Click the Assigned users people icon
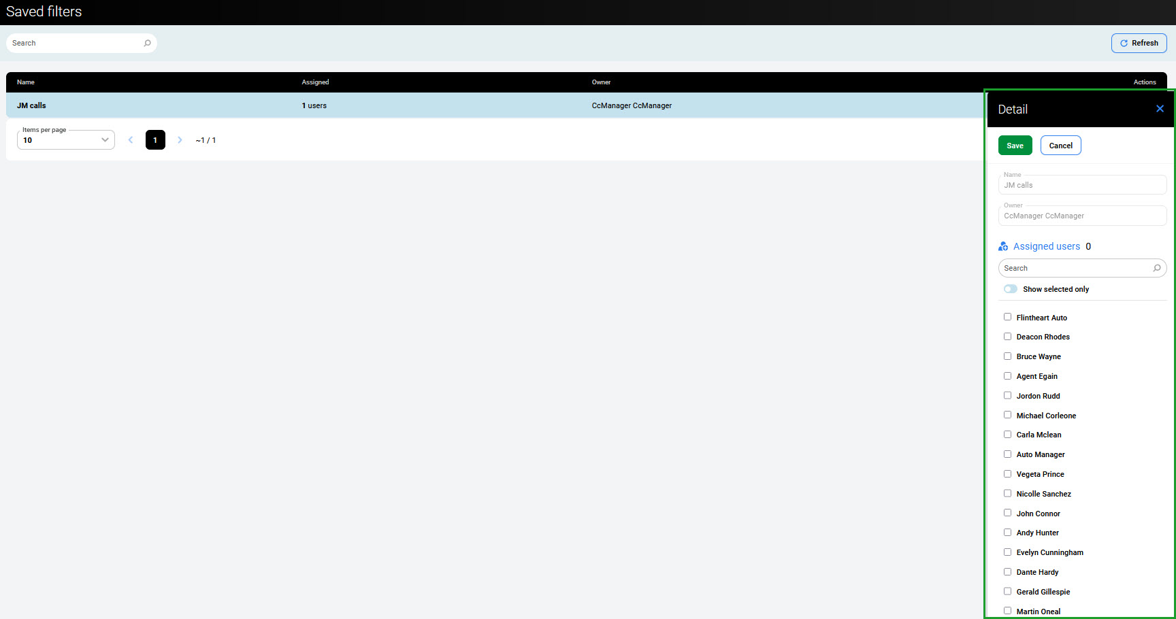The height and width of the screenshot is (619, 1176). (1003, 247)
